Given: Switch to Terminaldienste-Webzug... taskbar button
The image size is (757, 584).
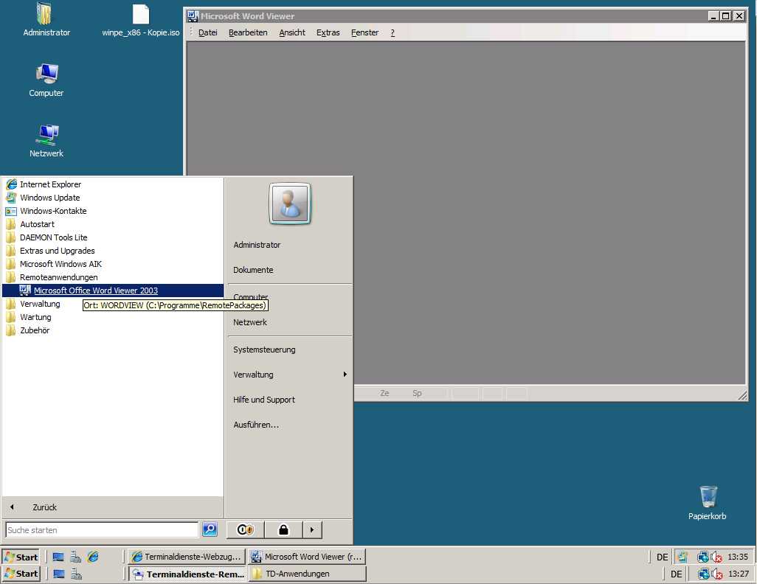Looking at the screenshot, I should pos(187,557).
